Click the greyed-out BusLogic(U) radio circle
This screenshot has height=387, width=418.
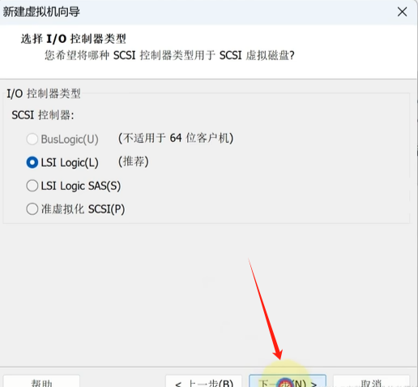pos(32,140)
